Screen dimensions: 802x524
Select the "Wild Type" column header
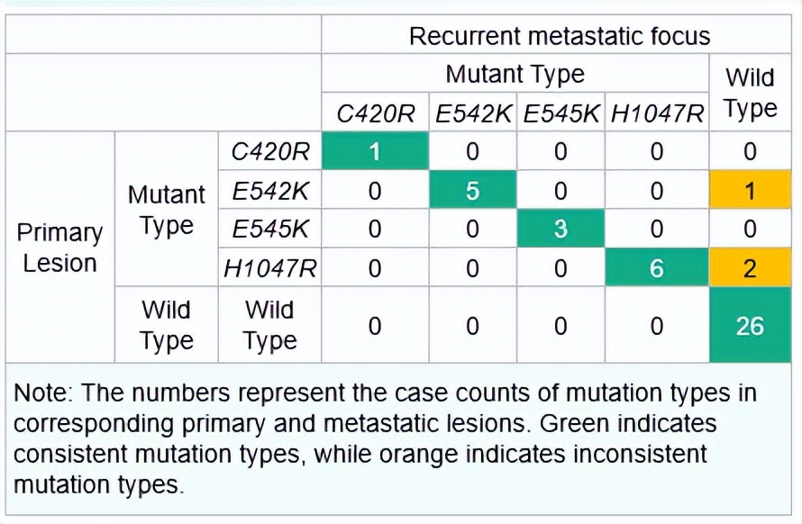point(750,93)
